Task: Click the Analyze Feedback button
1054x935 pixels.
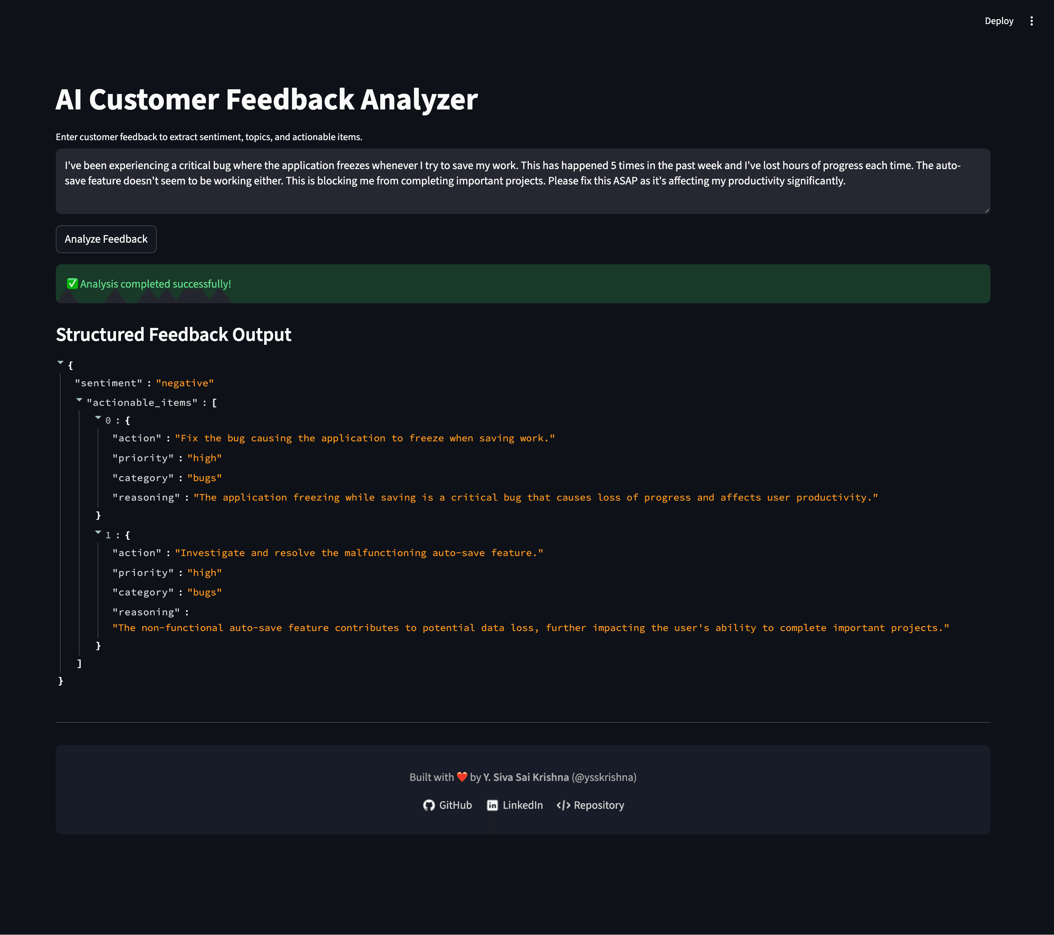Action: [106, 239]
